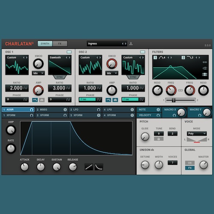Image resolution: width=214 pixels, height=214 pixels.
Task: Switch to the FX tab
Action: [60, 44]
